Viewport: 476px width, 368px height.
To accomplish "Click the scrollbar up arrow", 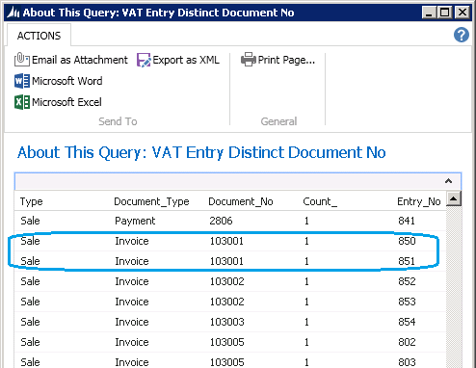I will 454,198.
